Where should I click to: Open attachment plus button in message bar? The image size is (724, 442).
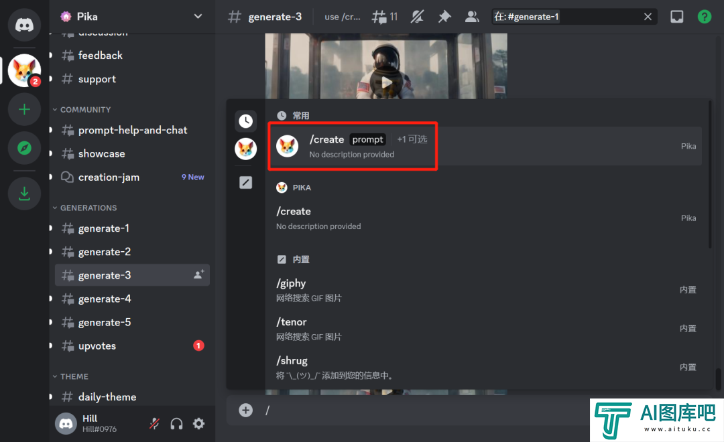pyautogui.click(x=245, y=410)
